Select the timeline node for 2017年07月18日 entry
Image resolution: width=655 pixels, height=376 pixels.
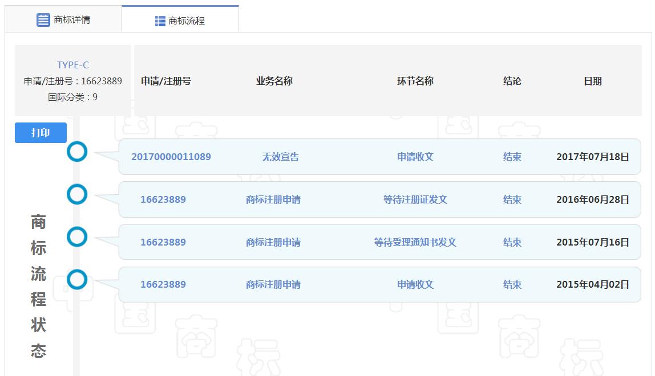[x=77, y=152]
